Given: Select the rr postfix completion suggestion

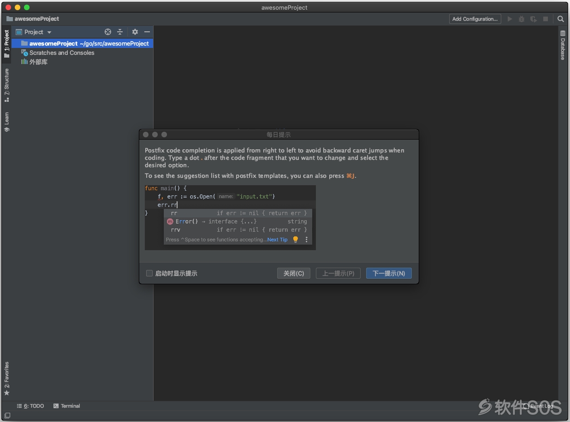Looking at the screenshot, I should tap(238, 213).
